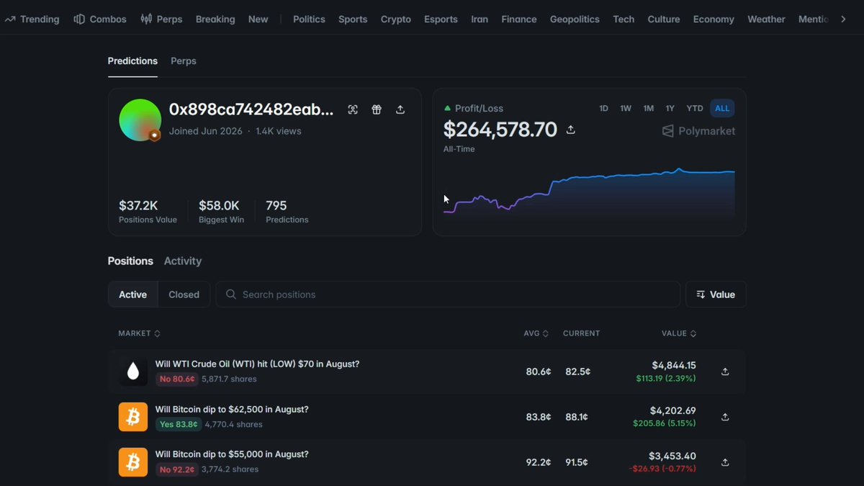Sort positions by the AVG column

[536, 333]
